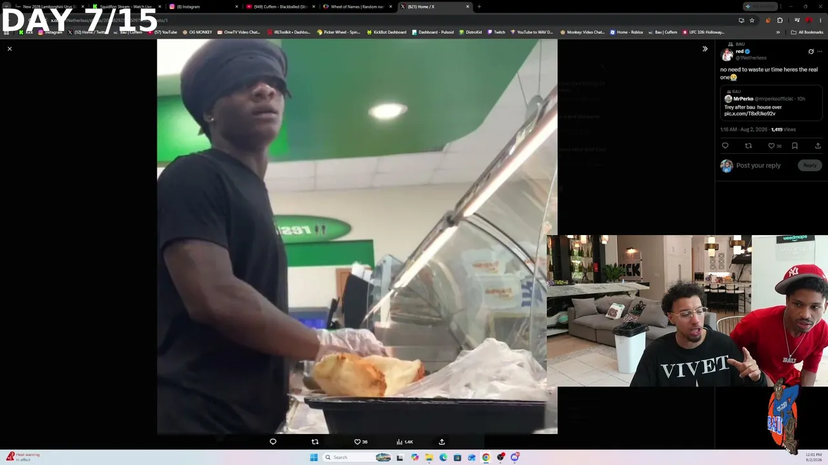
Task: Close the photo viewer with the X
Action: coord(10,48)
